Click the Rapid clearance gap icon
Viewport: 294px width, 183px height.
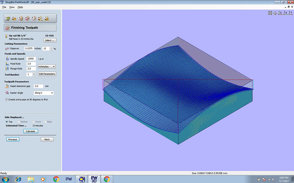click(x=7, y=86)
